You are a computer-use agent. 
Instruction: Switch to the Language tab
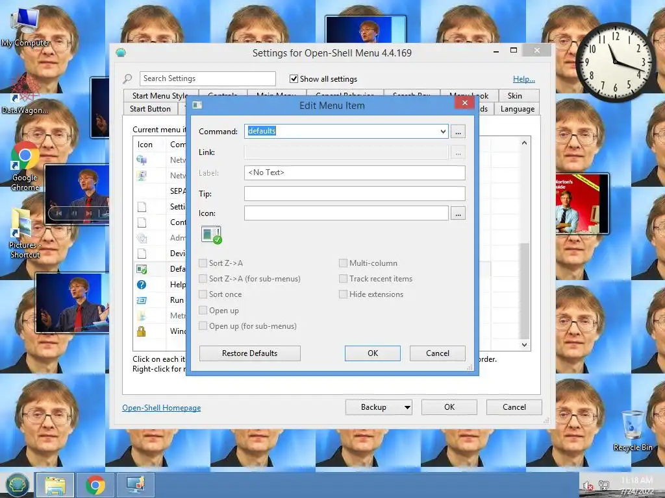[518, 109]
